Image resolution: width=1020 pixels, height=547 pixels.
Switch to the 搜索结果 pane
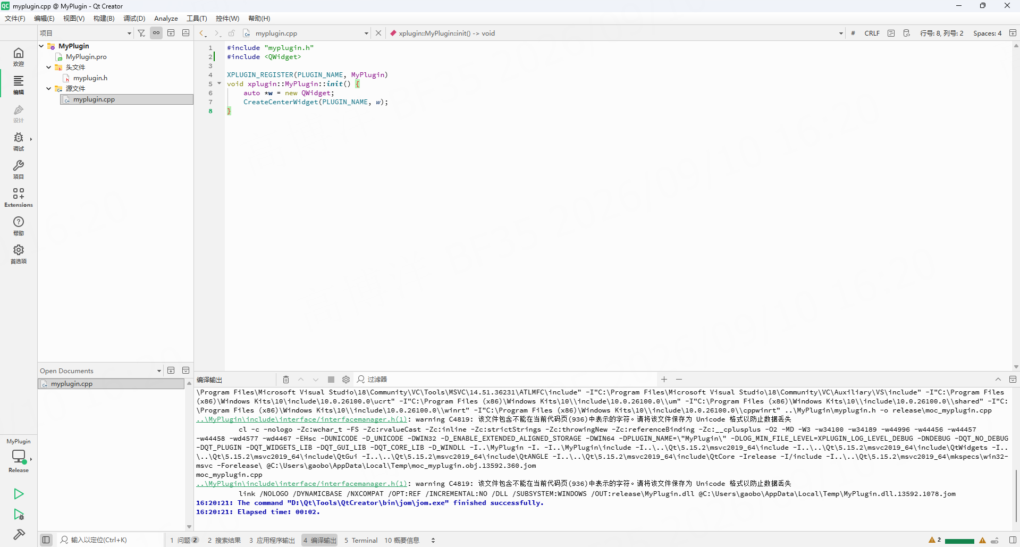tap(224, 540)
